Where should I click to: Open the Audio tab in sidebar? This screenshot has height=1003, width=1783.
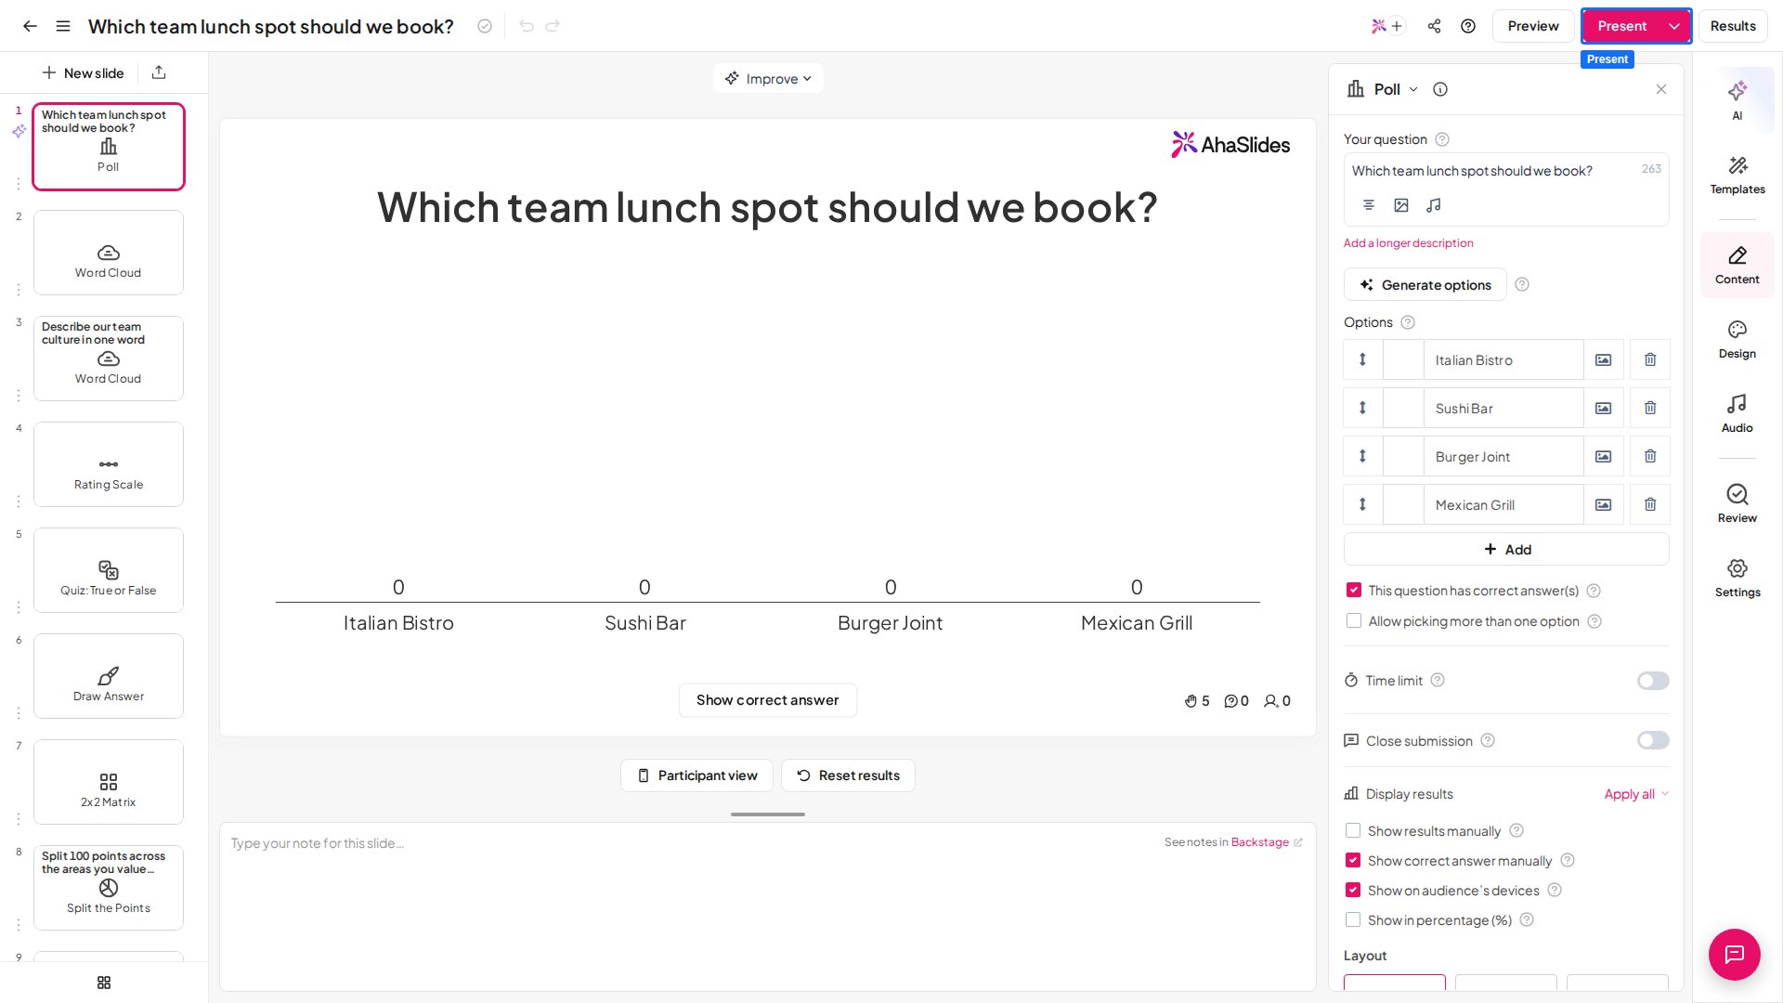tap(1737, 414)
